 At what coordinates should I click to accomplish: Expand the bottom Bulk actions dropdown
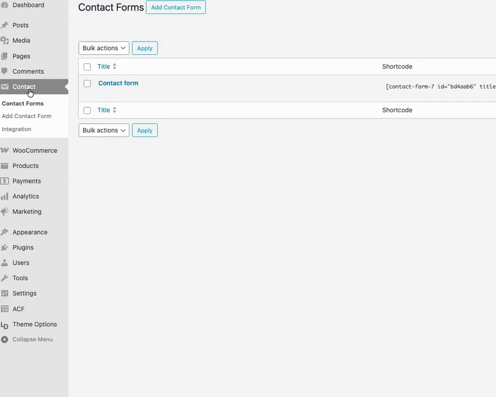[104, 130]
